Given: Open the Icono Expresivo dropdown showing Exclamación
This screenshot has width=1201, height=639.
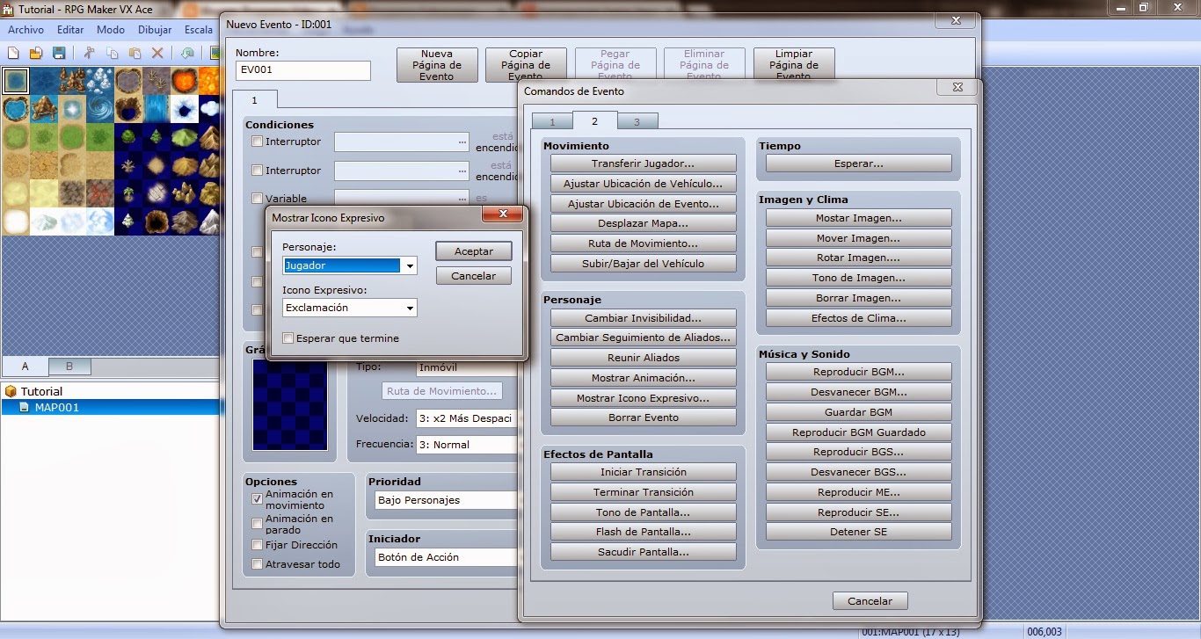Looking at the screenshot, I should coord(410,308).
